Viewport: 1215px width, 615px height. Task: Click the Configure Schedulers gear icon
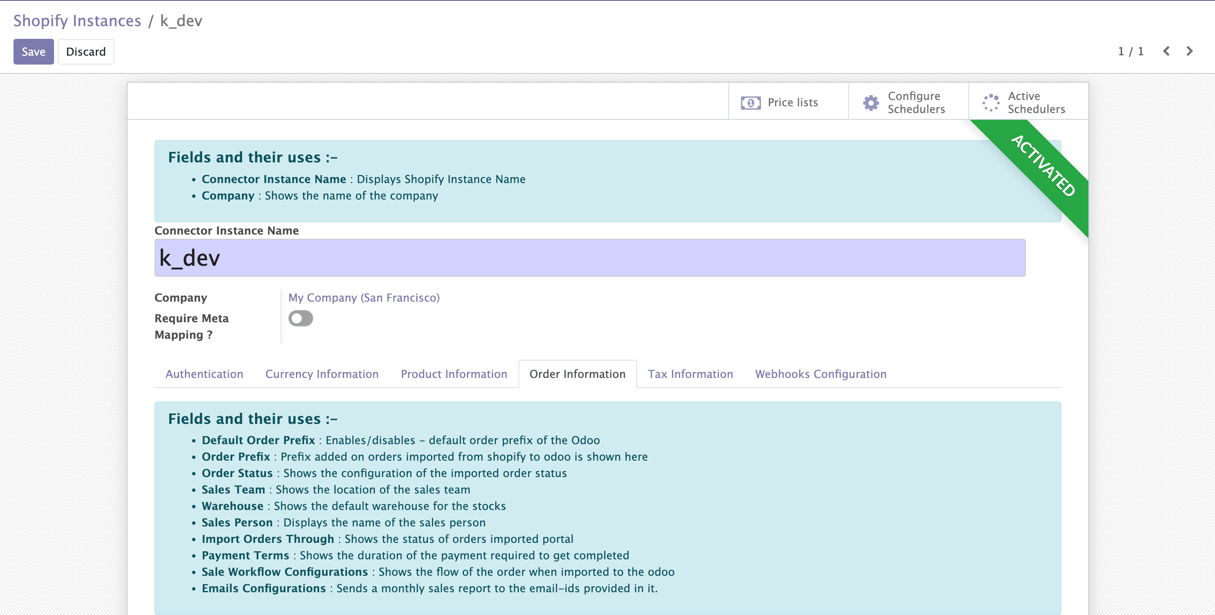click(x=871, y=103)
